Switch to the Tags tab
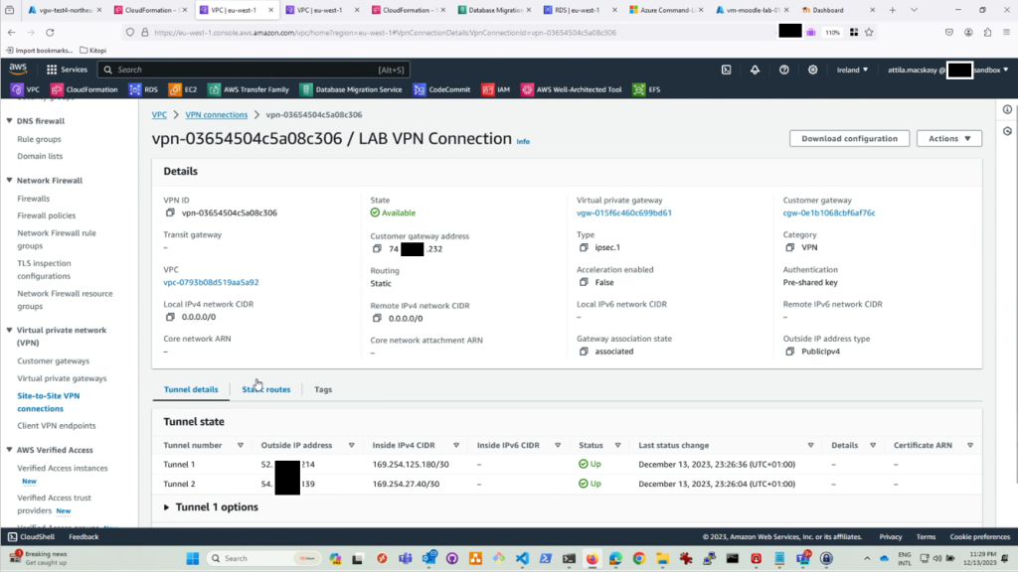 pyautogui.click(x=323, y=389)
